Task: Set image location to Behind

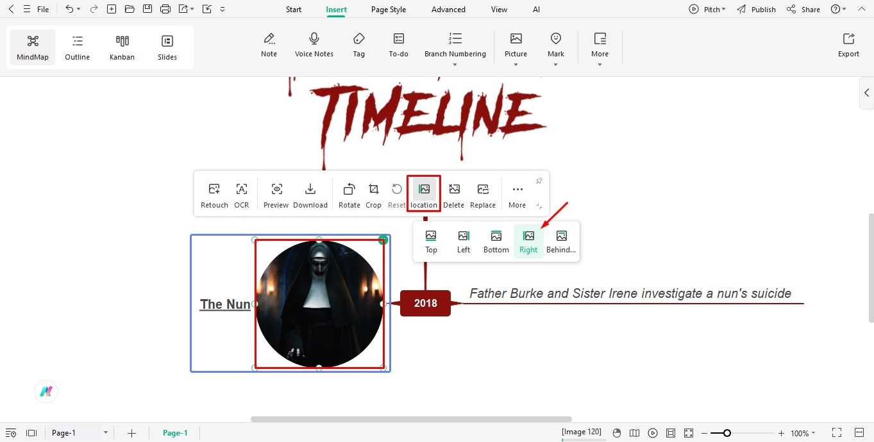Action: pos(561,241)
